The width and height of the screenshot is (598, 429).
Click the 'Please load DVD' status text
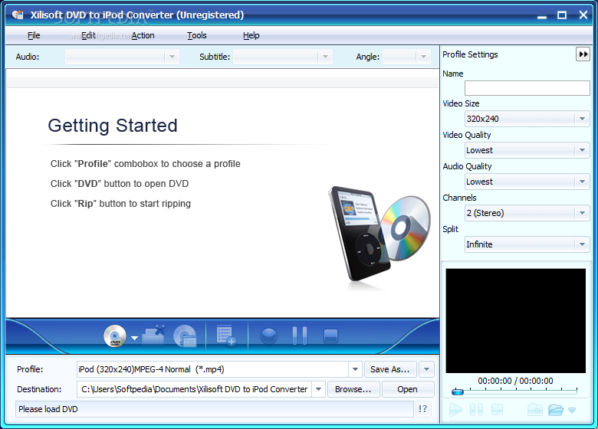(x=48, y=409)
